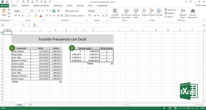Align text to the middle of the cell
Image resolution: width=206 pixels, height=110 pixels.
coord(51,11)
